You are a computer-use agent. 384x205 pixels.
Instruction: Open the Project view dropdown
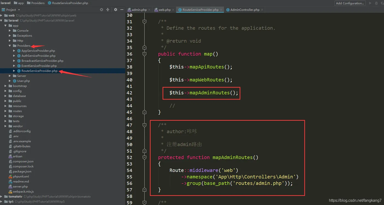[x=19, y=10]
